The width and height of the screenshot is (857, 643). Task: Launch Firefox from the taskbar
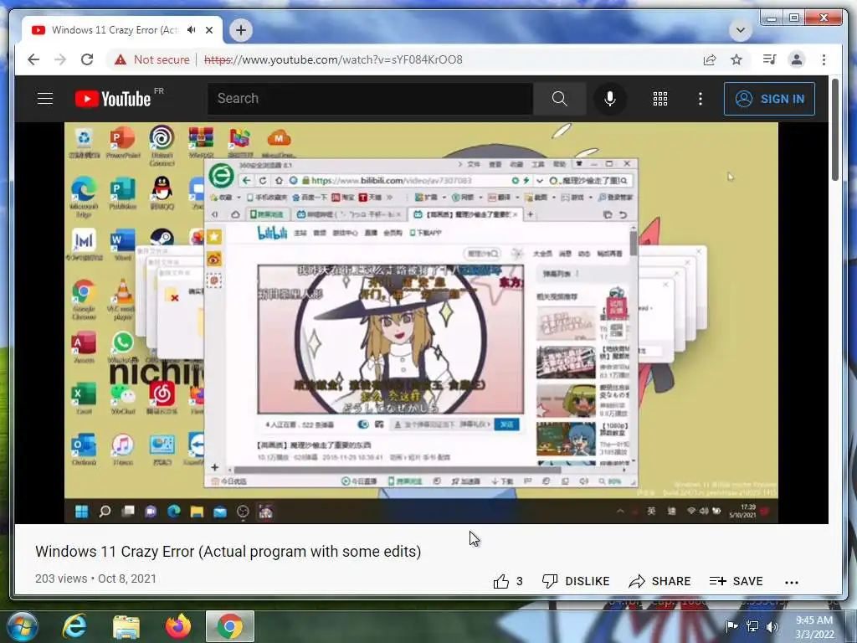click(x=178, y=626)
